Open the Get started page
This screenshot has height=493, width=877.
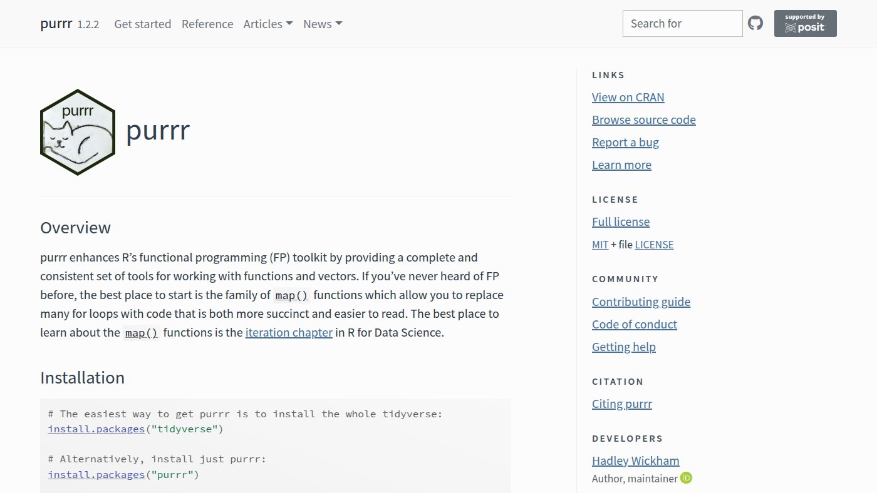[x=142, y=24]
